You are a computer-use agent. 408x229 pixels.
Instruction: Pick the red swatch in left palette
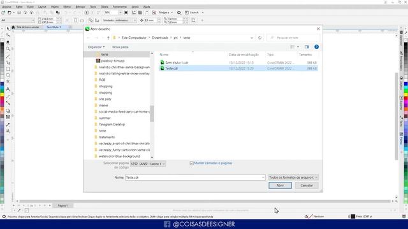(2, 99)
